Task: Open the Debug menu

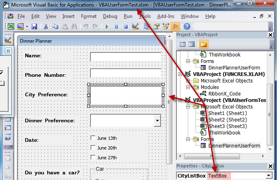Action: pos(110,16)
